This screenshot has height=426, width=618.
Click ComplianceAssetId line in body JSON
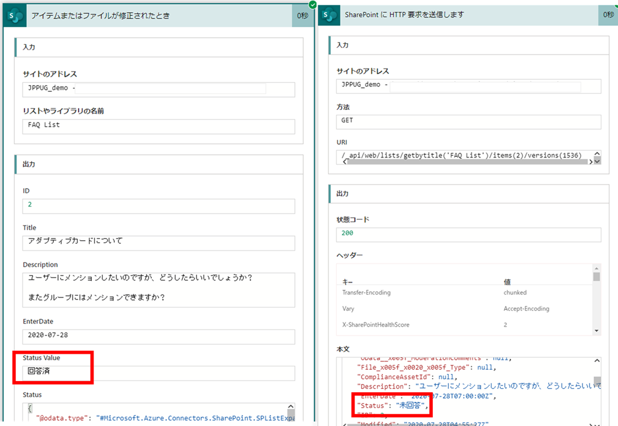(407, 377)
